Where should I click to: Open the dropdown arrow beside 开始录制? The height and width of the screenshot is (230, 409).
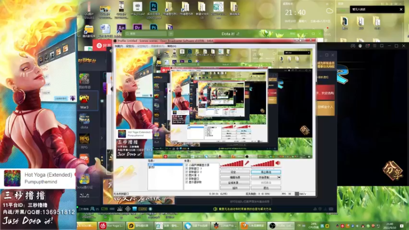point(279,177)
